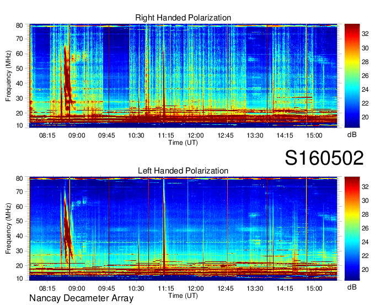Select the "S160502" observation label
375x305 pixels.
click(x=324, y=158)
